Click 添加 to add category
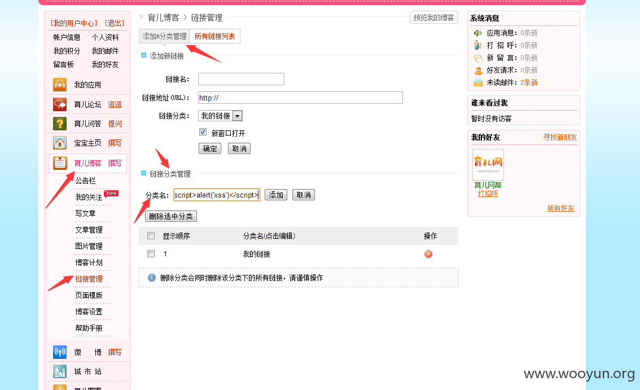 (x=276, y=195)
